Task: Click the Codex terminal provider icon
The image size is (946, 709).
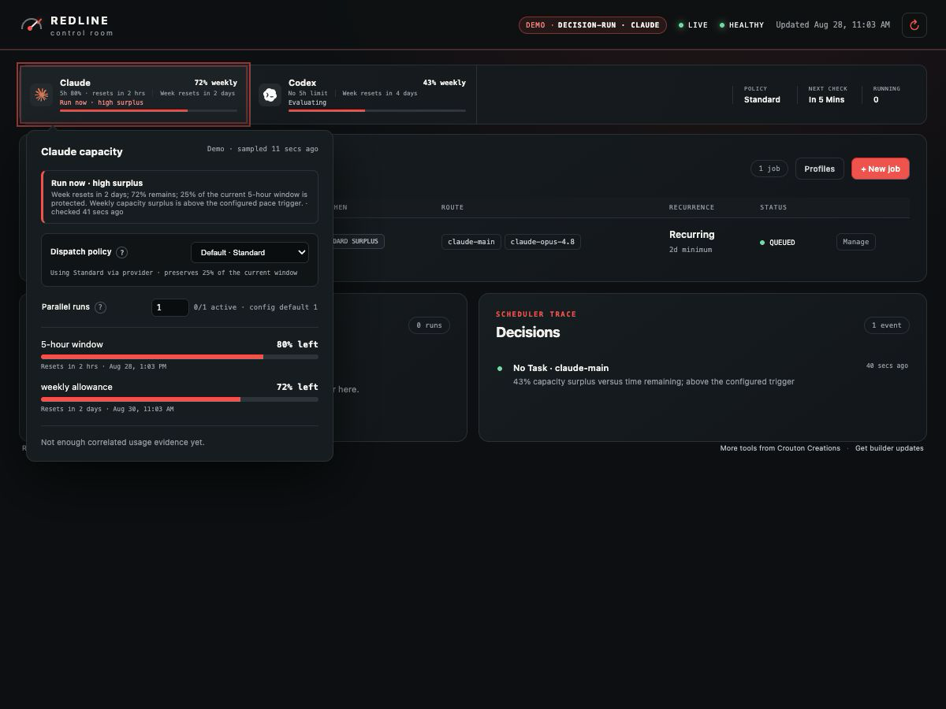Action: pyautogui.click(x=270, y=95)
